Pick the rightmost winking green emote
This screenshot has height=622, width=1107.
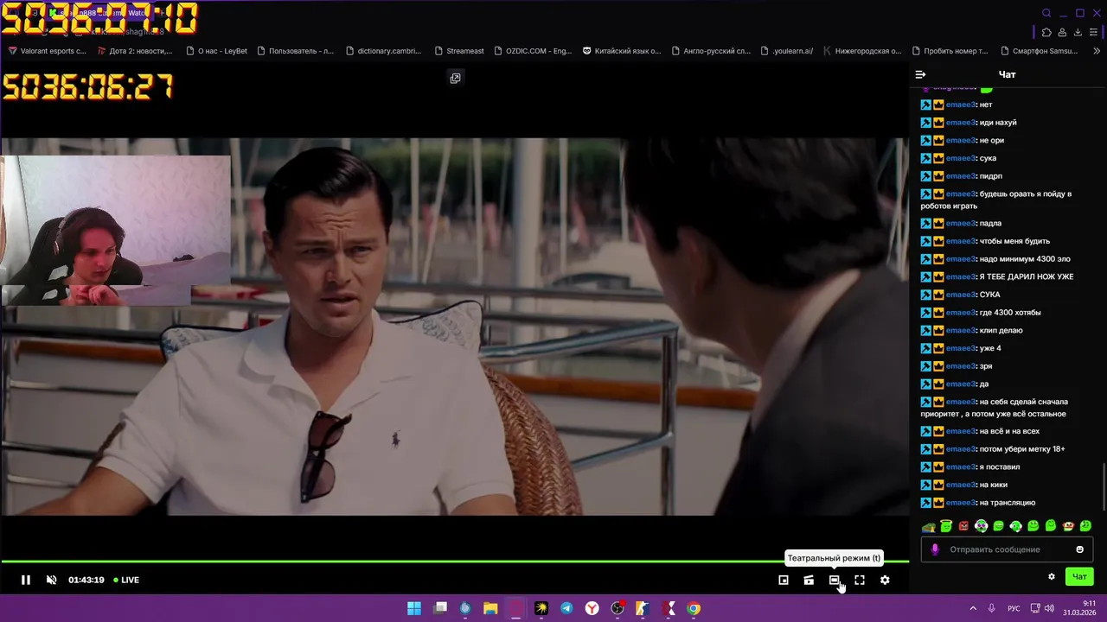tap(1085, 525)
